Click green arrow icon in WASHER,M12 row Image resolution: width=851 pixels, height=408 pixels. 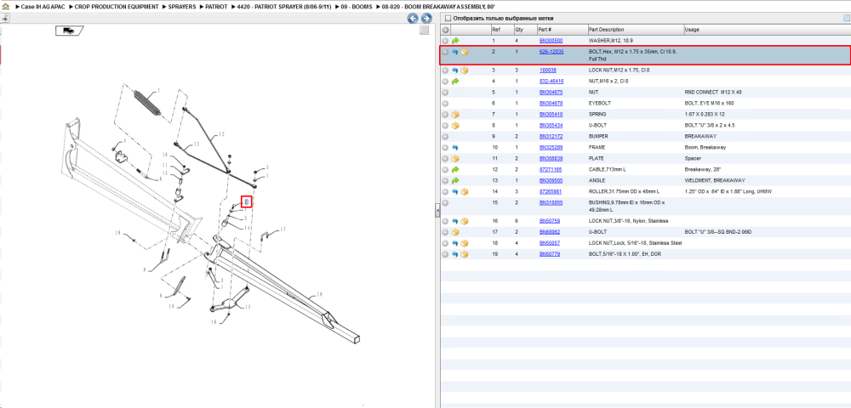click(x=455, y=41)
